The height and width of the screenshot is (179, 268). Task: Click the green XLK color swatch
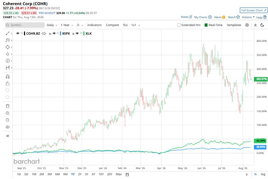(x=84, y=34)
